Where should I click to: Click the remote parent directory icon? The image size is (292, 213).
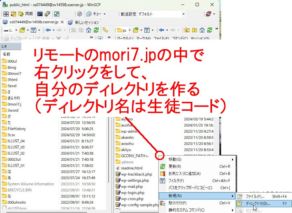(187, 30)
